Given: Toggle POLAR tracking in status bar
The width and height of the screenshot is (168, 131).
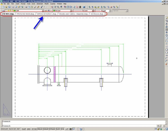Looking at the screenshot, I should (40, 129).
